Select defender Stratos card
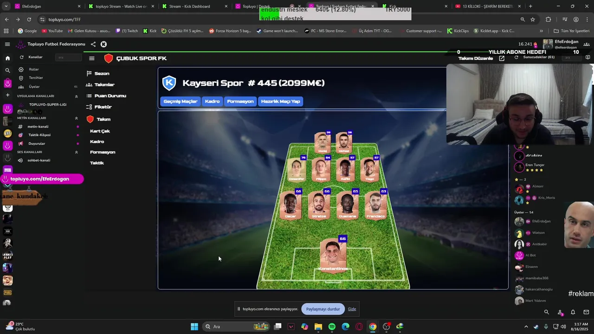Screen dimensions: 594x334 pyautogui.click(x=319, y=205)
